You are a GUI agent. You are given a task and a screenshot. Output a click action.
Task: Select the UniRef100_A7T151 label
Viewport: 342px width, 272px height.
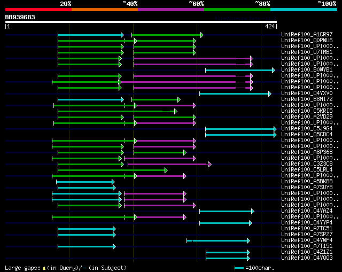click(x=307, y=246)
